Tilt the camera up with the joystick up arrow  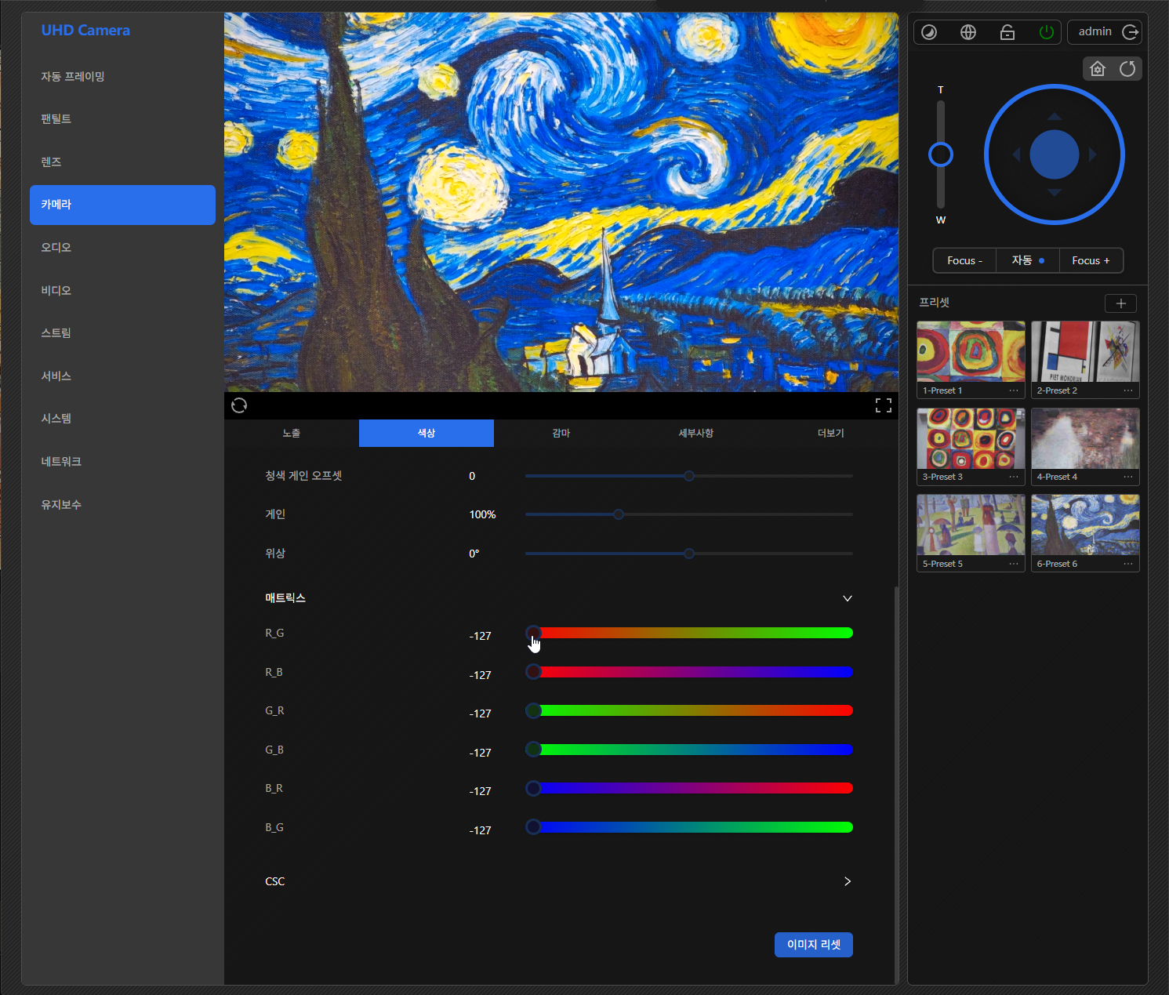1055,117
